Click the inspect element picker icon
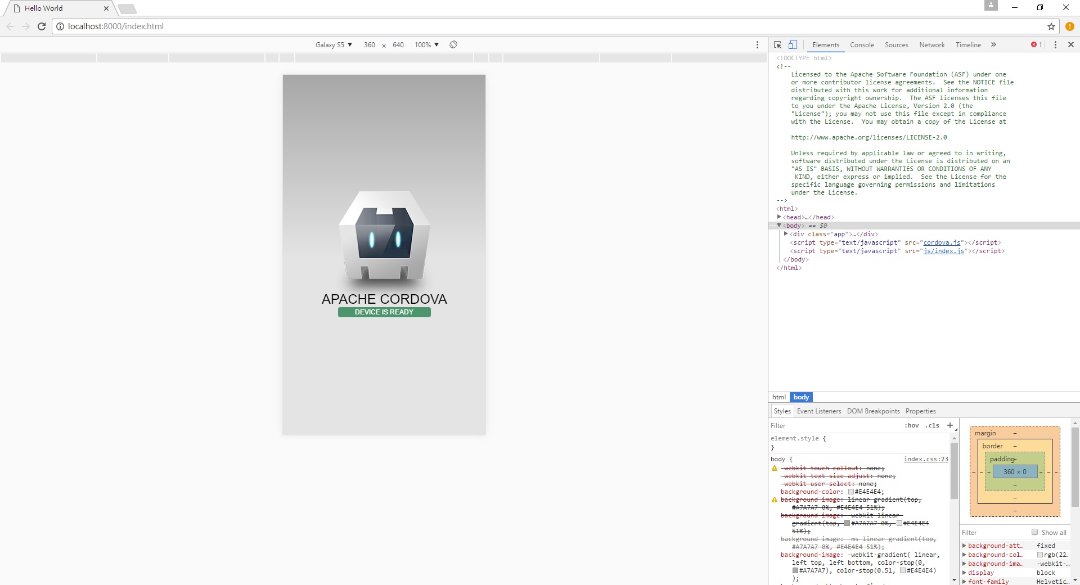1080x585 pixels. [777, 44]
